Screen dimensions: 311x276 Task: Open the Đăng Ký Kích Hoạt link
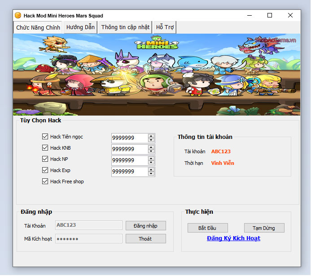[233, 238]
